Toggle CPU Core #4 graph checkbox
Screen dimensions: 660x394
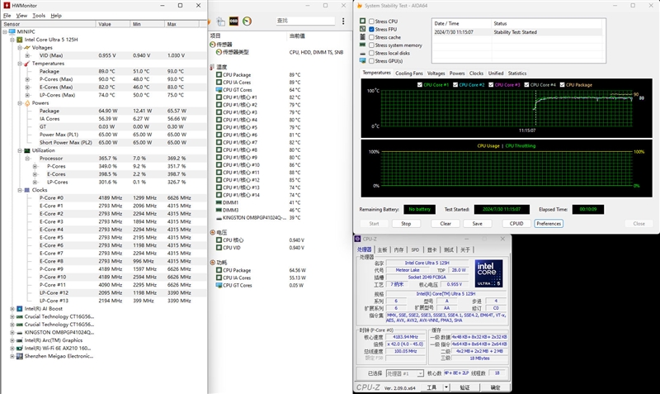click(526, 85)
